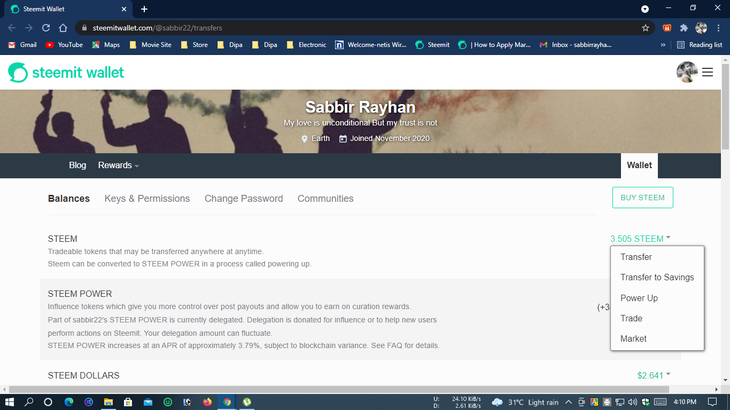Open the How to Apply Mar... bookmark

494,45
